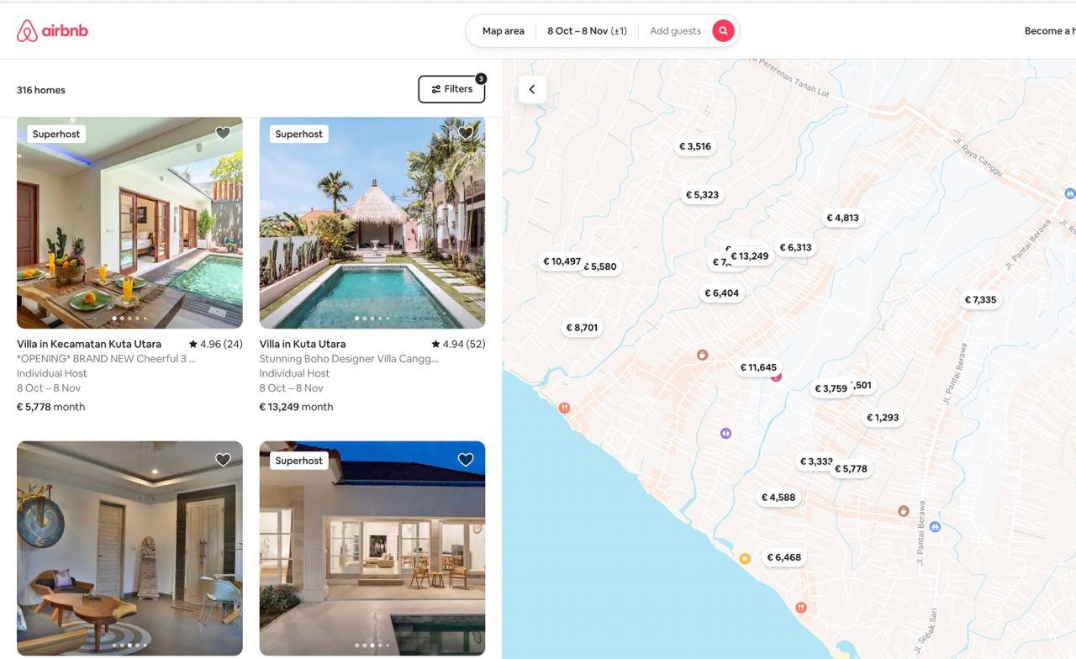Click heart on bottom Superhost patio listing

click(x=466, y=460)
